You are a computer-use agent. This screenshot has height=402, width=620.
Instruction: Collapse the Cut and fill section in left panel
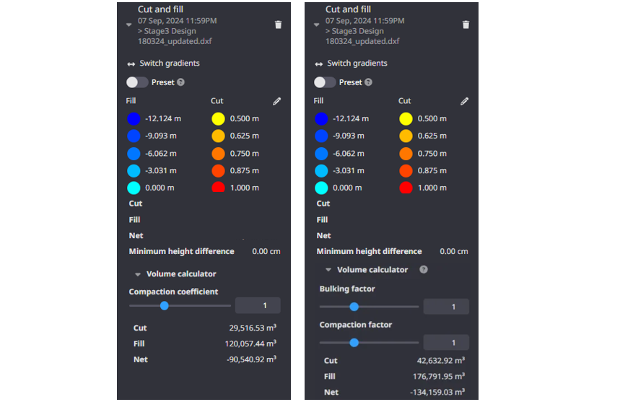(128, 25)
